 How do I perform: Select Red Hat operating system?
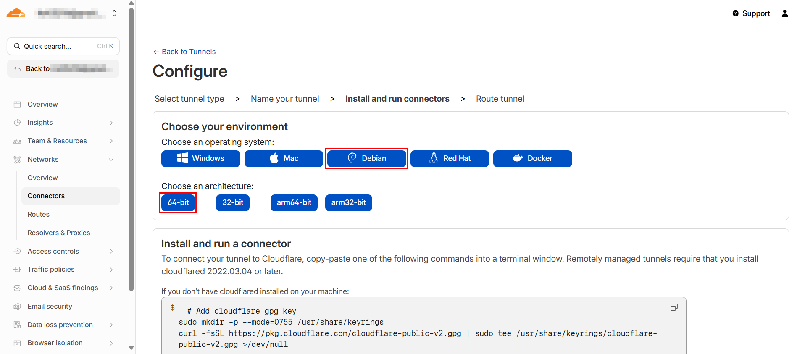(x=450, y=159)
